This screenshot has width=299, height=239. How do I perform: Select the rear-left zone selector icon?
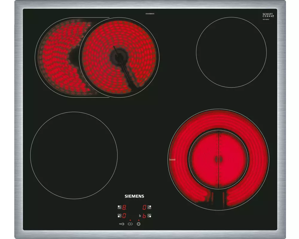pyautogui.click(x=119, y=207)
